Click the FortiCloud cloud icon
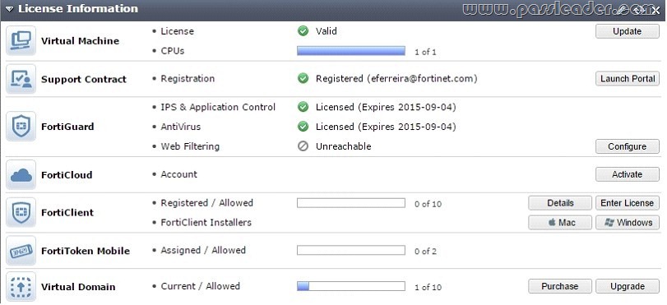667x305 pixels. [21, 174]
